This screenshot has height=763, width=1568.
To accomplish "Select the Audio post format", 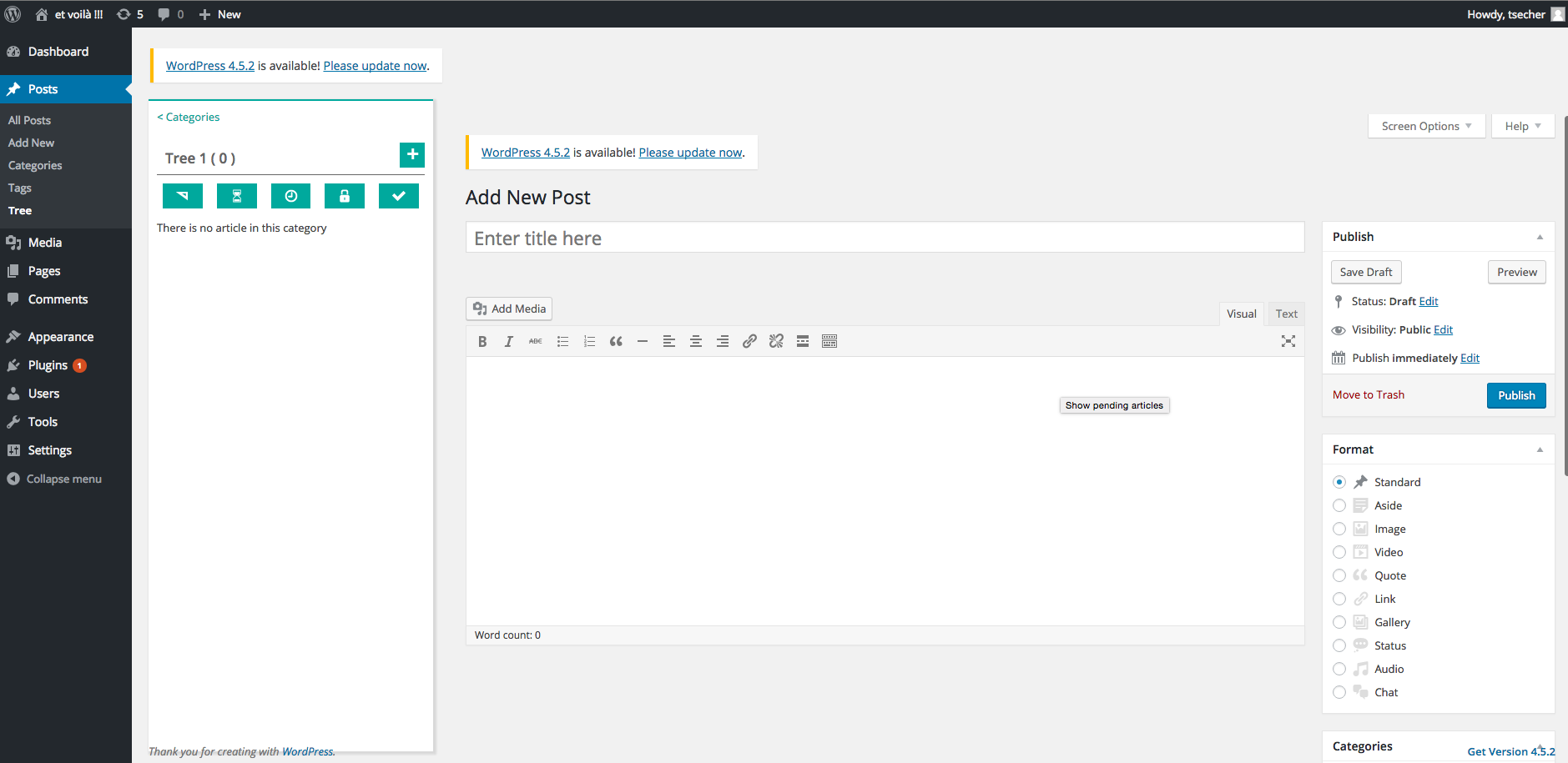I will coord(1339,669).
